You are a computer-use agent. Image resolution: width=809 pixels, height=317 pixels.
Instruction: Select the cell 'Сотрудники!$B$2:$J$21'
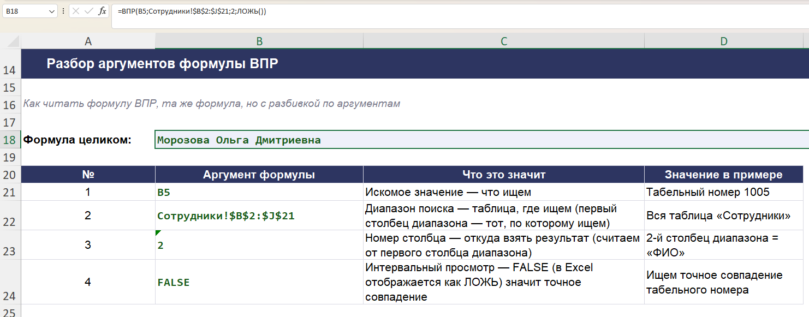(259, 216)
